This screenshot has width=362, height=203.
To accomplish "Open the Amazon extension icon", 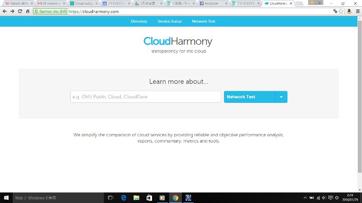I will 349,11.
